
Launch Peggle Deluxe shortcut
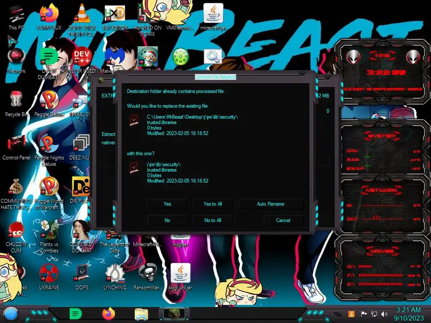coord(49,104)
